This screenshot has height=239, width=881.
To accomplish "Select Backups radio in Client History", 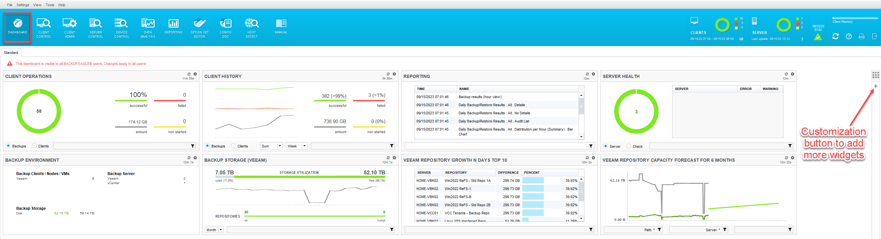I will coord(207,146).
